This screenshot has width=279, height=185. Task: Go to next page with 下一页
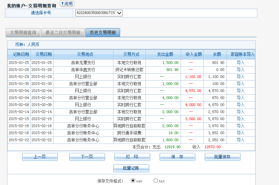tap(87, 157)
